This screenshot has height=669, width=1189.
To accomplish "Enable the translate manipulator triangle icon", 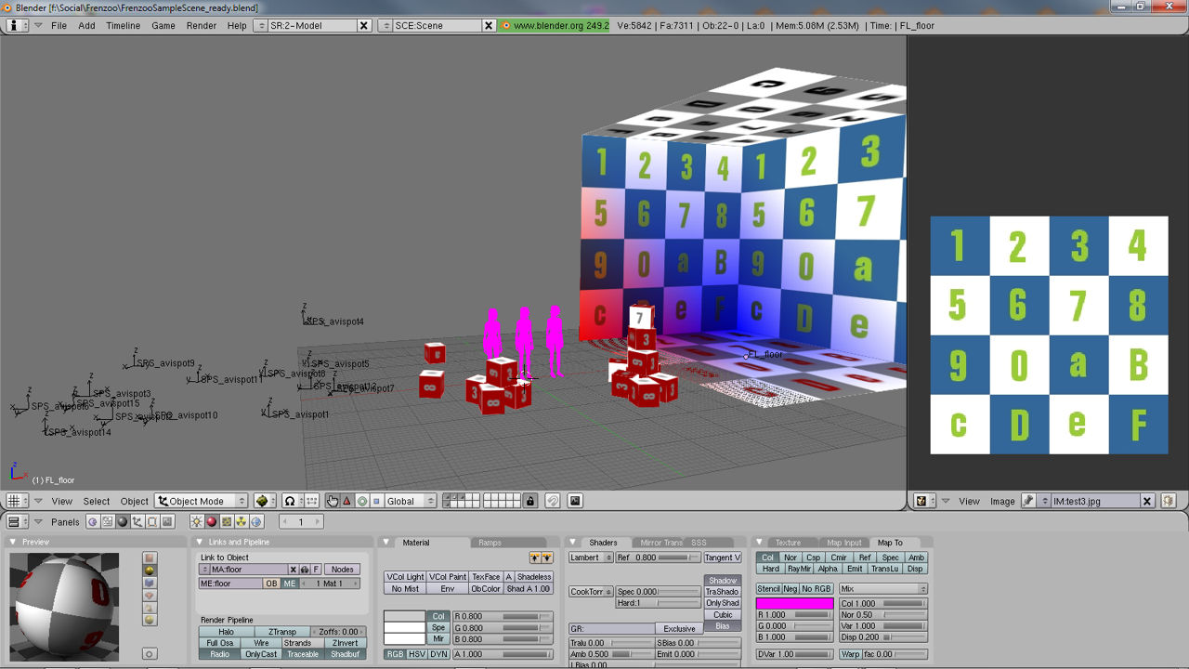I will point(346,501).
